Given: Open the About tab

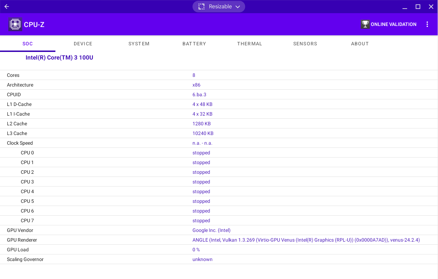Looking at the screenshot, I should click(x=360, y=44).
